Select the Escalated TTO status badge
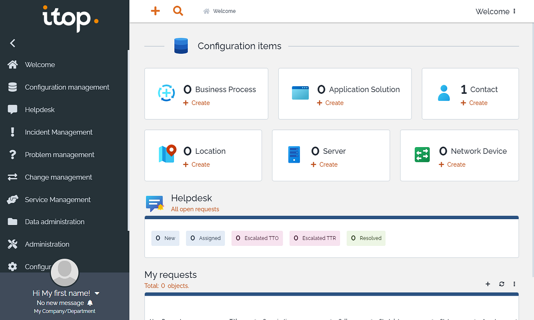Image resolution: width=534 pixels, height=320 pixels. (x=257, y=238)
